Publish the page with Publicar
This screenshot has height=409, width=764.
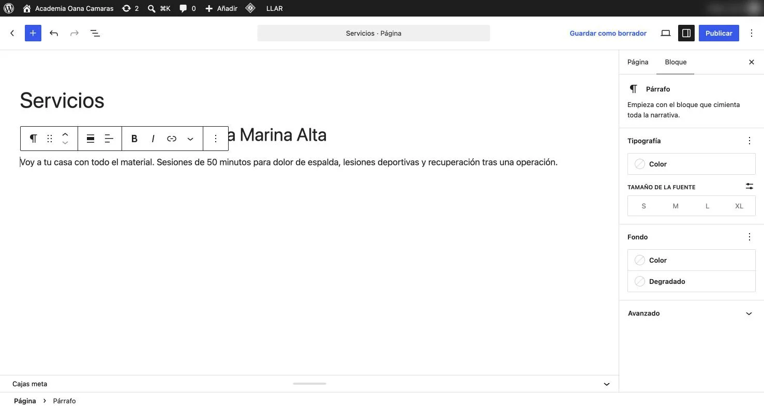pyautogui.click(x=719, y=33)
